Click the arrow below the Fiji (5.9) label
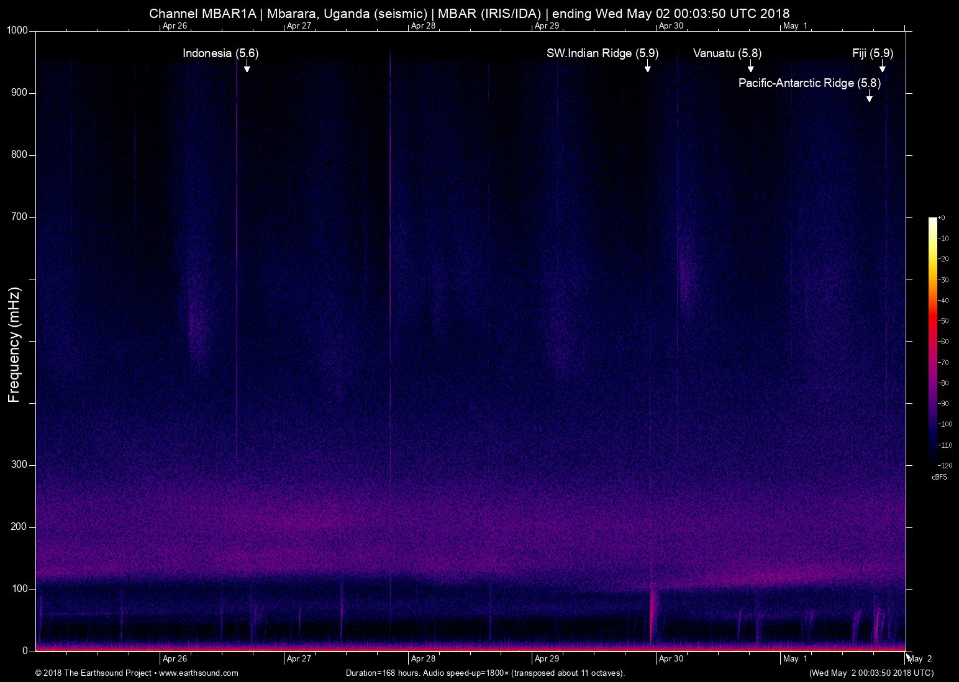 point(882,66)
